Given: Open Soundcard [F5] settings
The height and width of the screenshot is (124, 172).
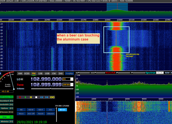Looking at the screenshot, I should click(6, 101).
